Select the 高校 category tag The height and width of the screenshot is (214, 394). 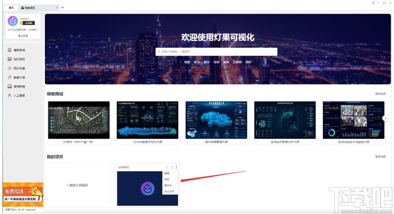(x=248, y=62)
